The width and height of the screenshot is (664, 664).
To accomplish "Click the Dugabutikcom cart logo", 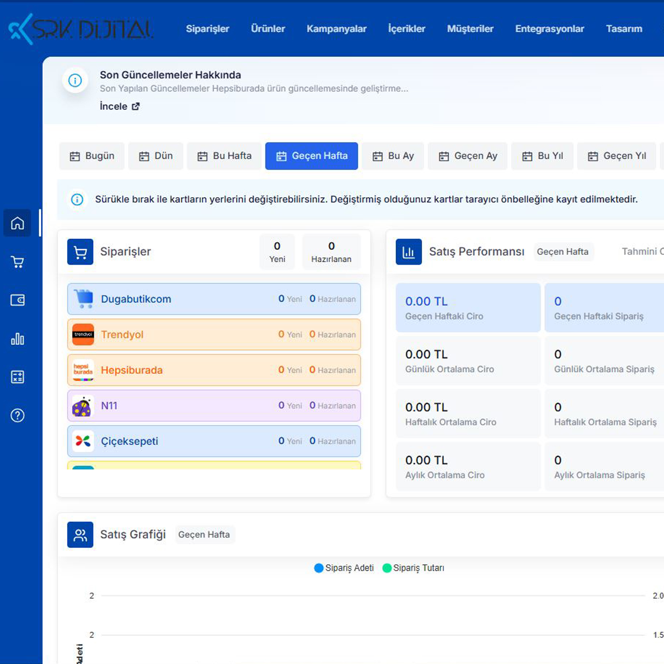I will (x=84, y=299).
